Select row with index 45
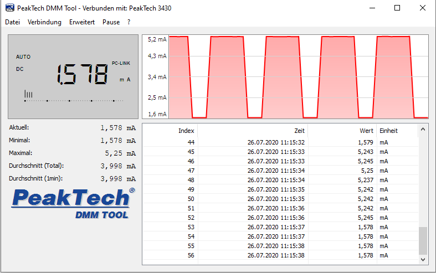 [280, 152]
